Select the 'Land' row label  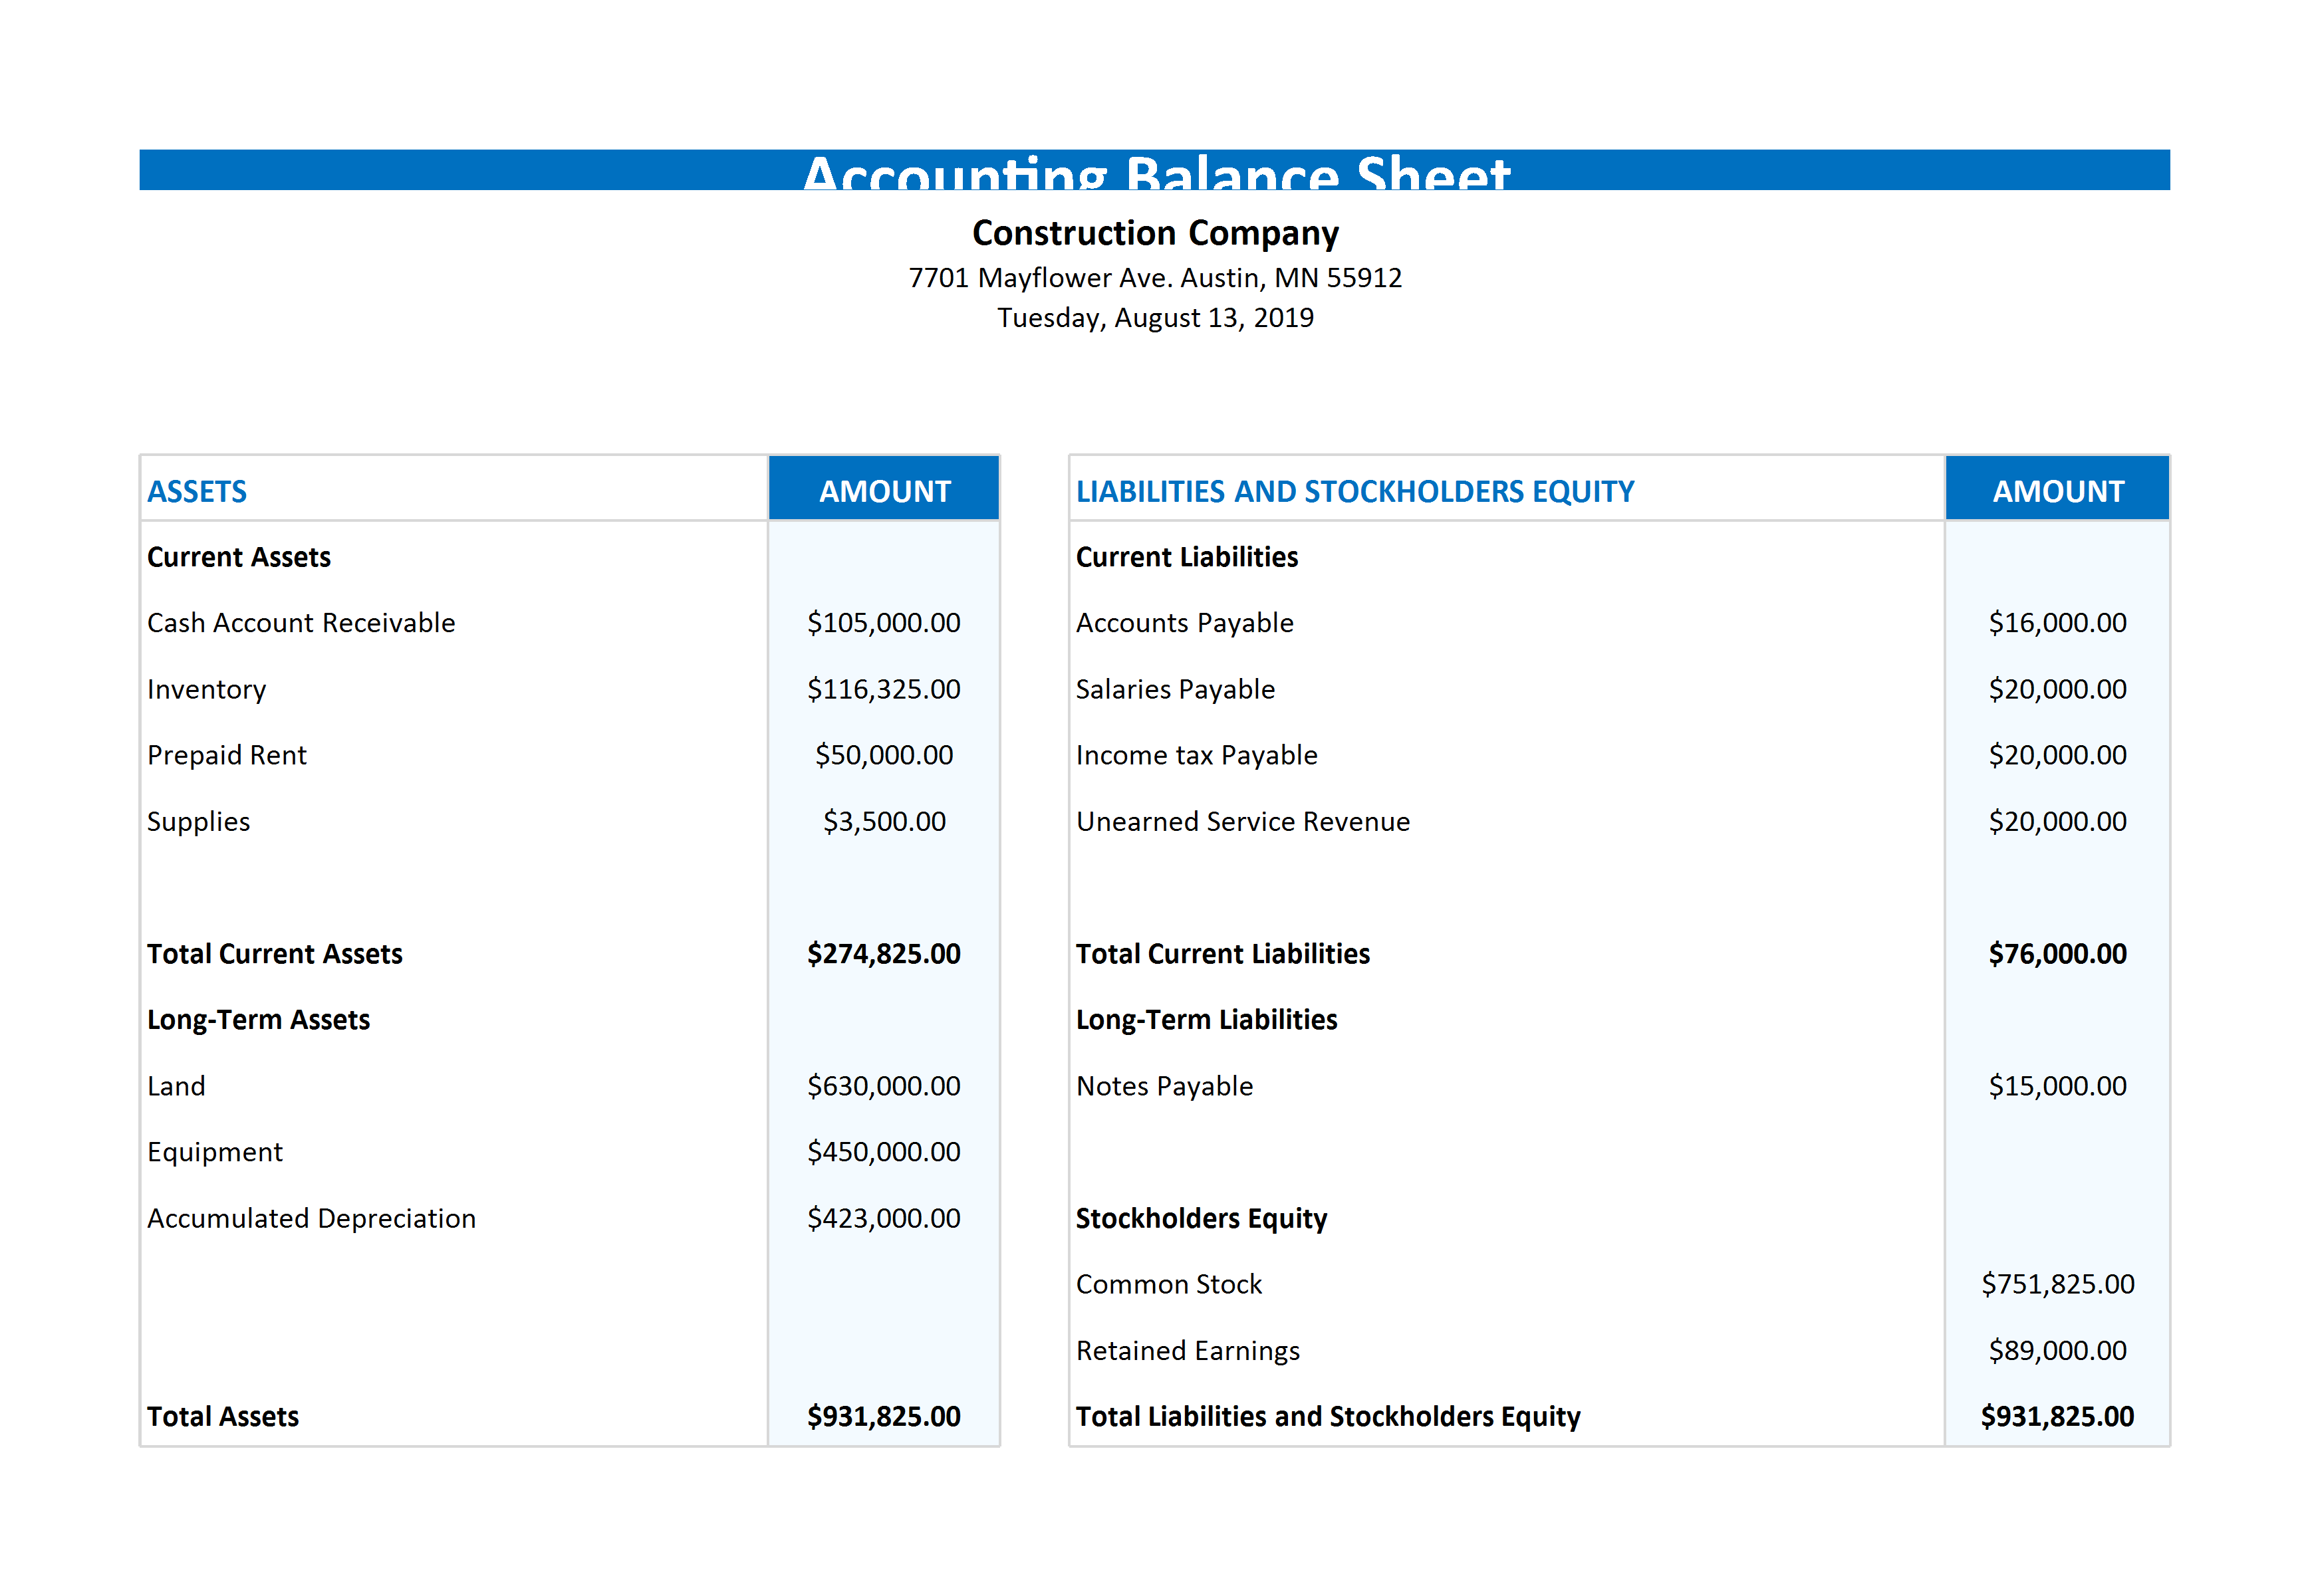coord(176,1086)
